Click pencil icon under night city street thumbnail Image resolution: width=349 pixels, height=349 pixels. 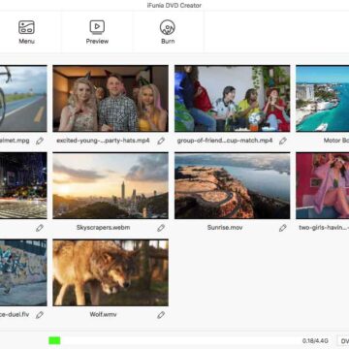[x=40, y=228]
